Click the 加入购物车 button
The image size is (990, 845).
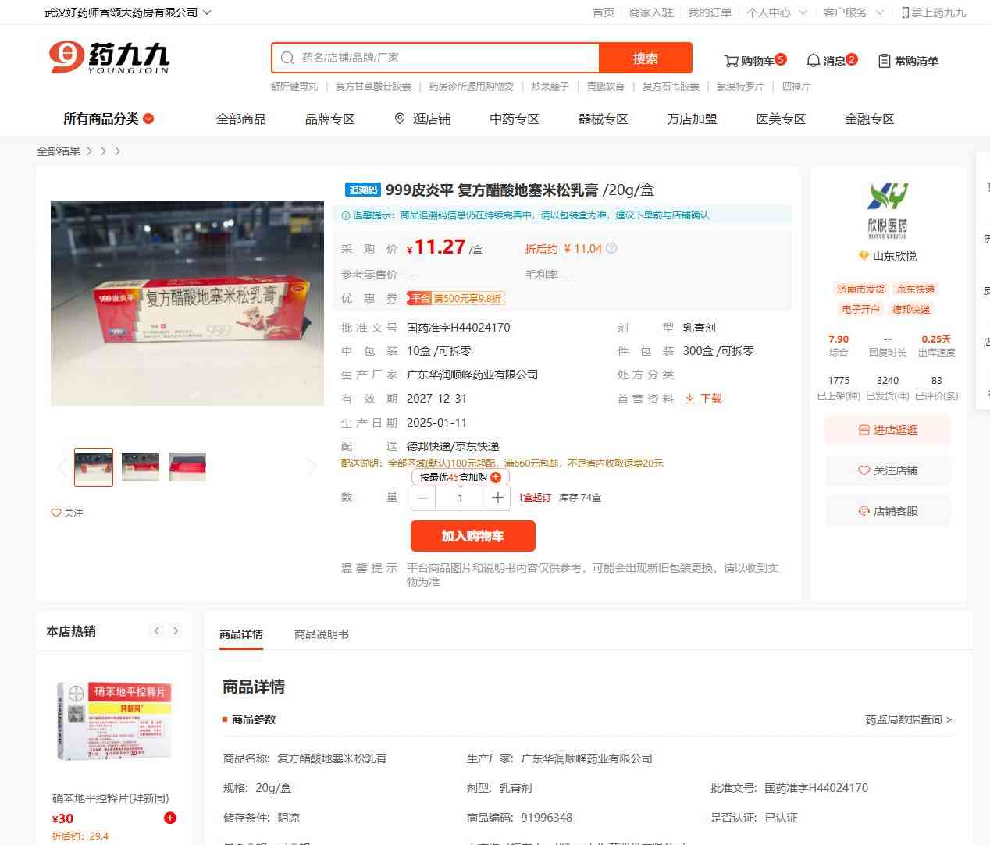point(473,536)
